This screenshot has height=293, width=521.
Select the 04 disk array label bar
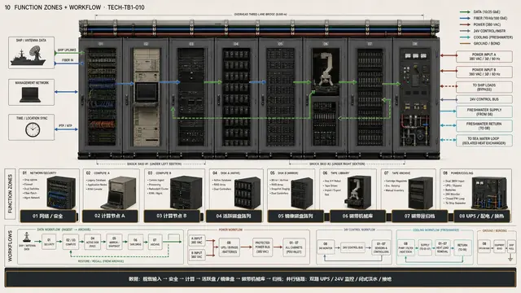click(234, 216)
